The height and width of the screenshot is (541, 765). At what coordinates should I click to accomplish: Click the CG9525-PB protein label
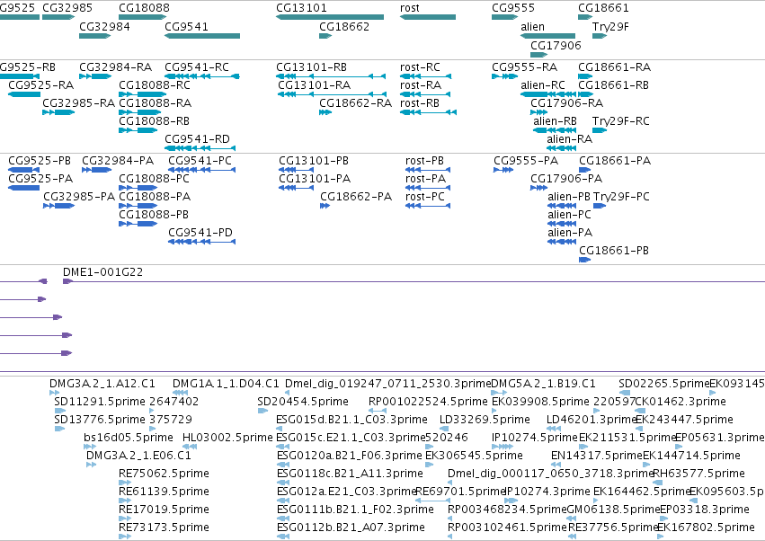[x=40, y=161]
